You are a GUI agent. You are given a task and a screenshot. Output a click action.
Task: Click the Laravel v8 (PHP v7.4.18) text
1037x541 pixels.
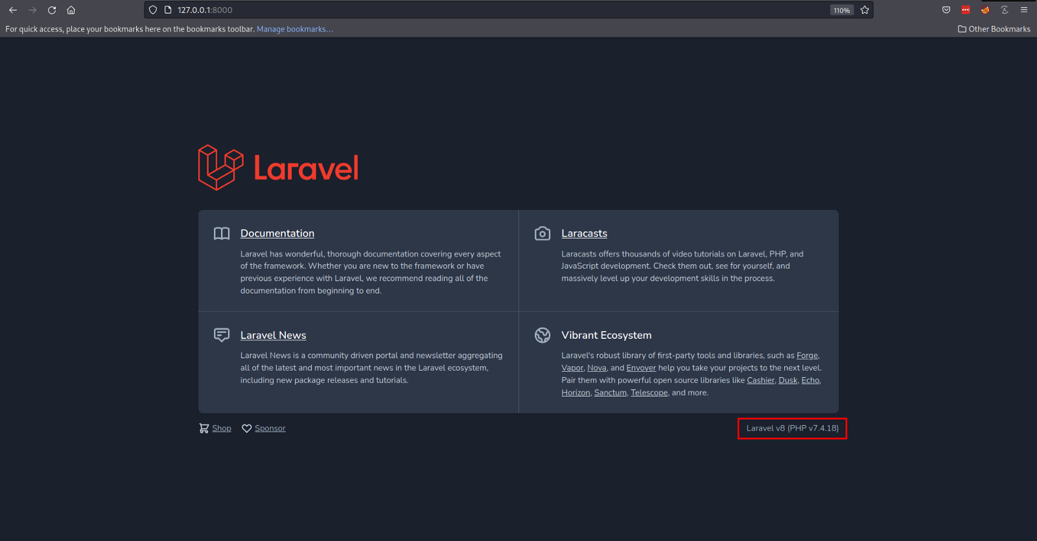(x=792, y=428)
